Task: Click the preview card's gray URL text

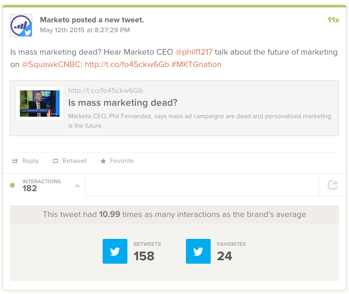Action: pos(105,91)
